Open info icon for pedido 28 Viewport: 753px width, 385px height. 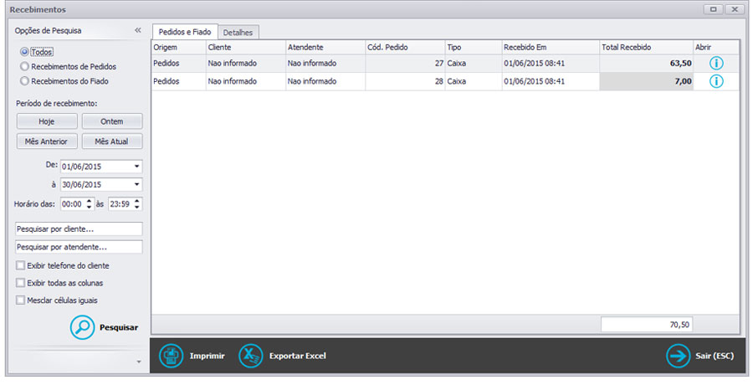(717, 81)
